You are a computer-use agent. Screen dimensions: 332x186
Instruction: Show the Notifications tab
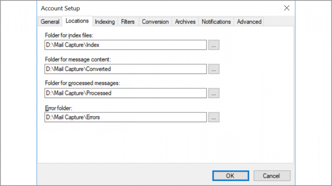[216, 22]
